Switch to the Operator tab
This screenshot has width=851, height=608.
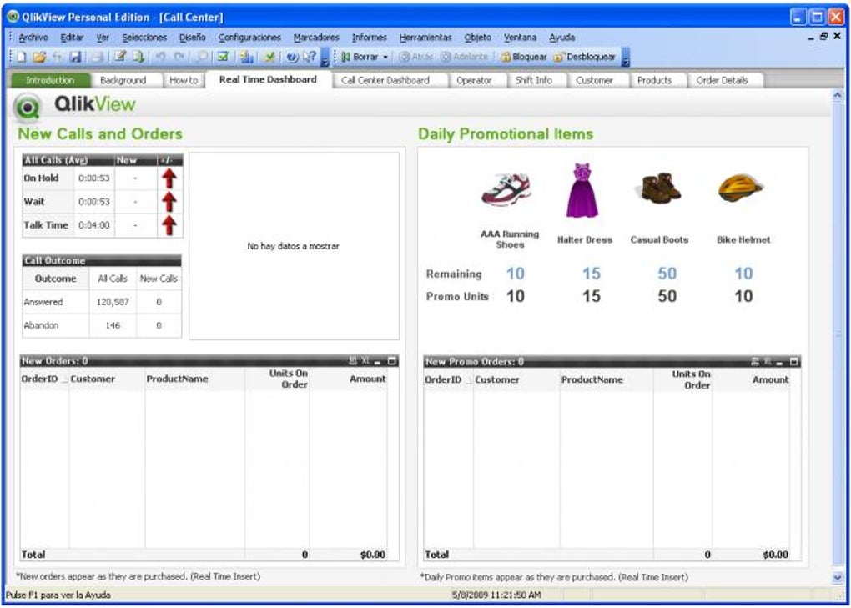pyautogui.click(x=474, y=80)
